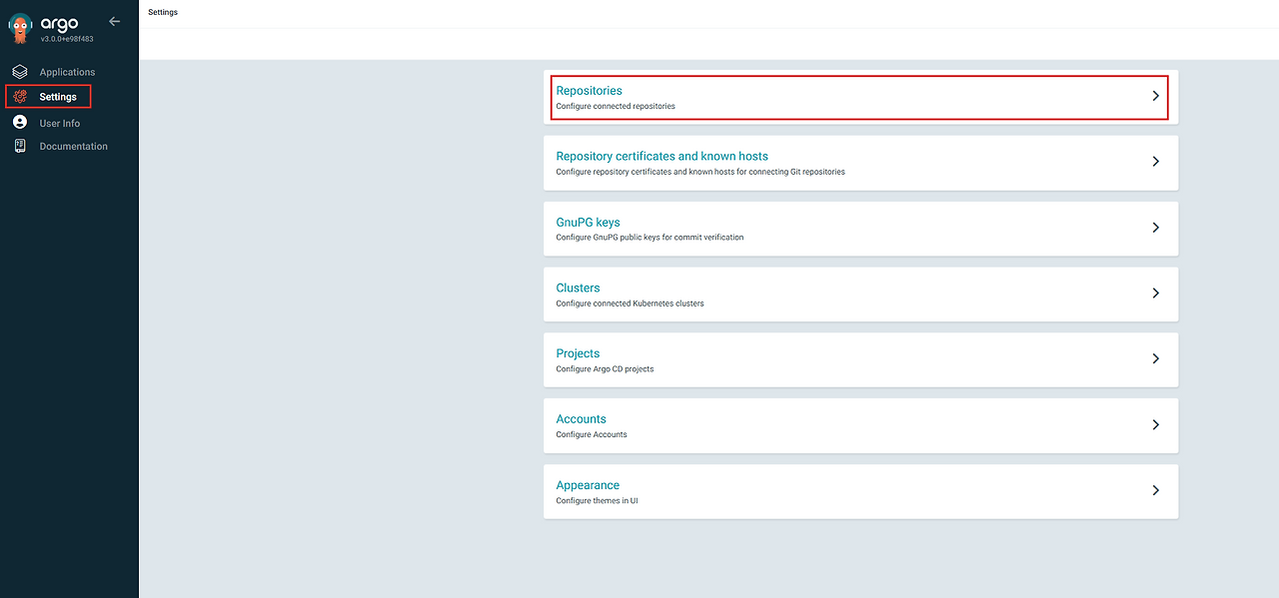Collapse sidebar with the back arrow
Viewport: 1279px width, 598px height.
[115, 21]
